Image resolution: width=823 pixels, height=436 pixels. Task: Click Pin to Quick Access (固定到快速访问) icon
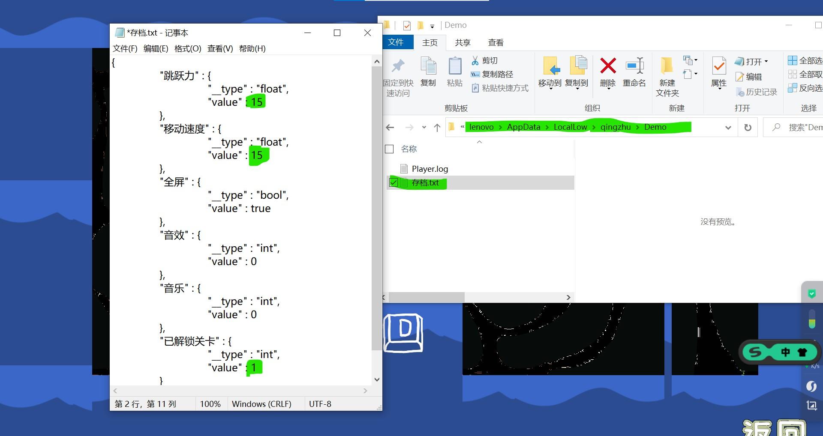click(398, 67)
